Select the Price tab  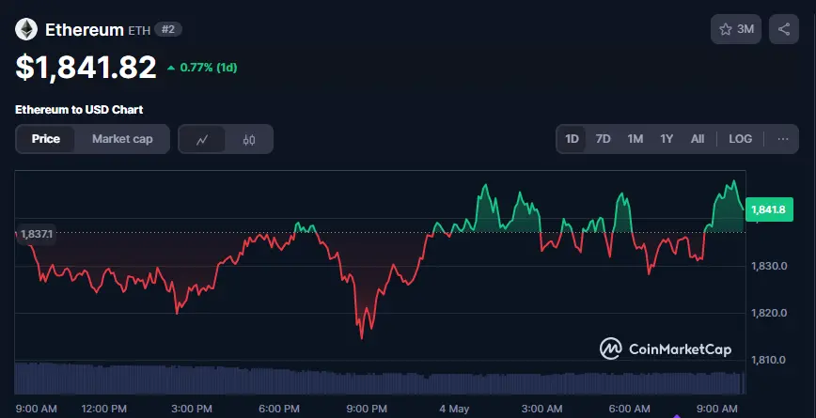click(x=46, y=139)
